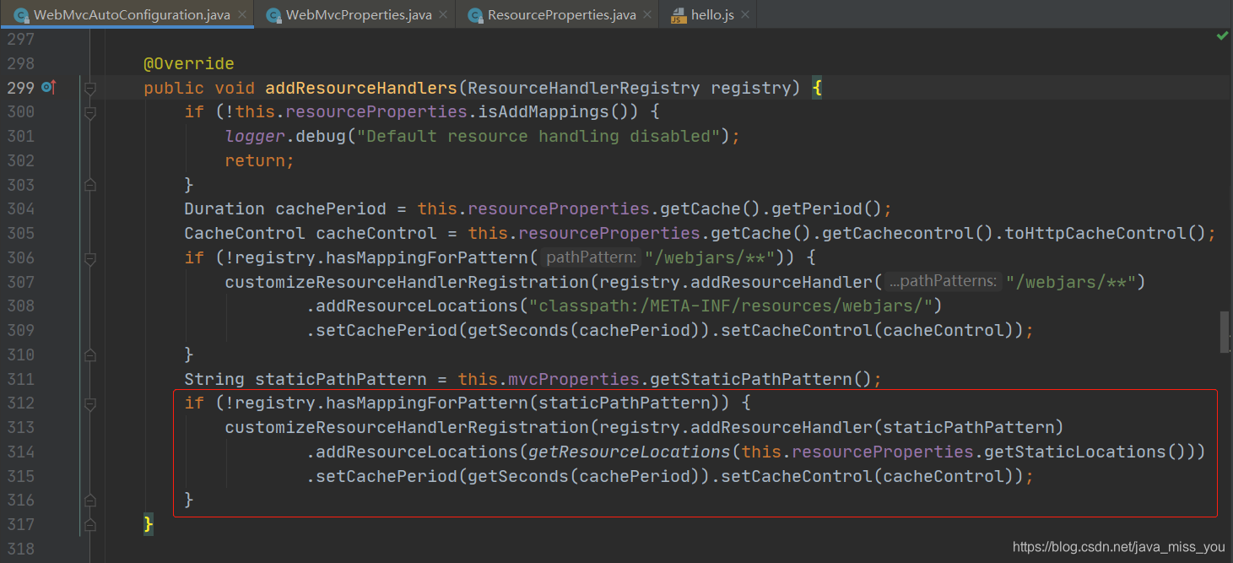Collapse the if block at line 312
Viewport: 1233px width, 563px height.
point(90,403)
